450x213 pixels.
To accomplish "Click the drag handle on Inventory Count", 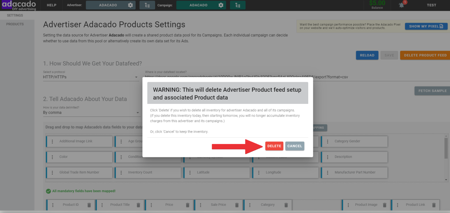I will pos(121,173).
